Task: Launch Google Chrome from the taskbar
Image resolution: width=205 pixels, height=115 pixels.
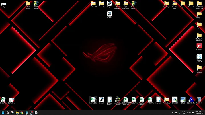Action: (22, 112)
